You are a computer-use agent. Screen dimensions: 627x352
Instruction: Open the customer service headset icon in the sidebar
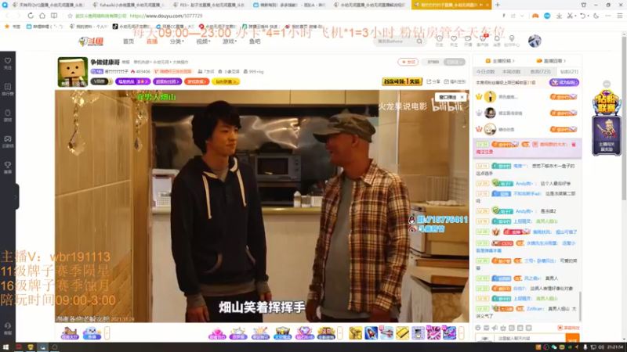pos(8,328)
